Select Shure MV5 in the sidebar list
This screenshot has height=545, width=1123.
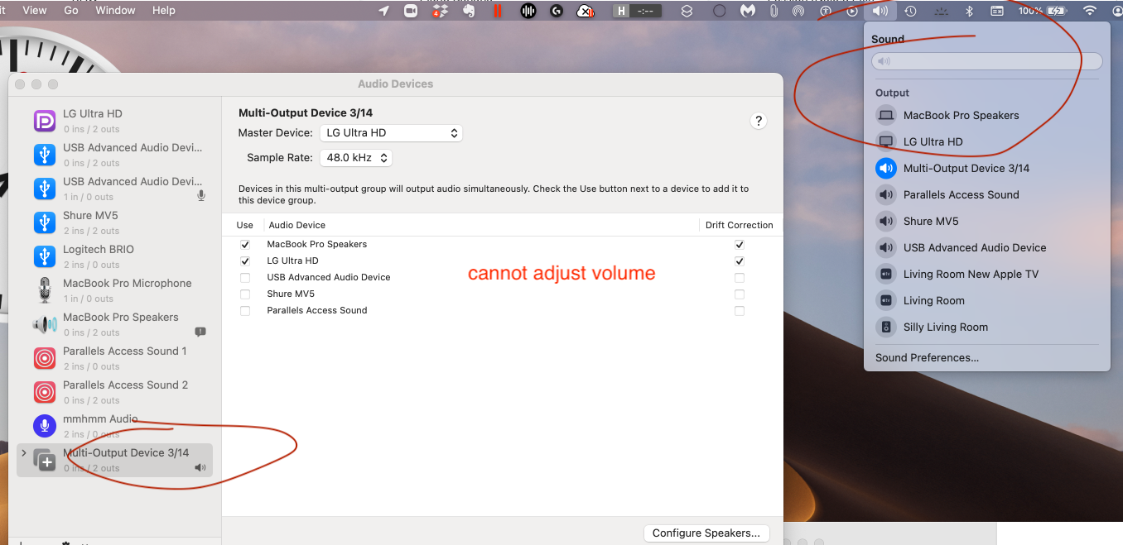click(114, 222)
